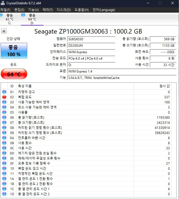Click blue status circle for row 1B
The height and width of the screenshot is (199, 179).
(x=4, y=184)
